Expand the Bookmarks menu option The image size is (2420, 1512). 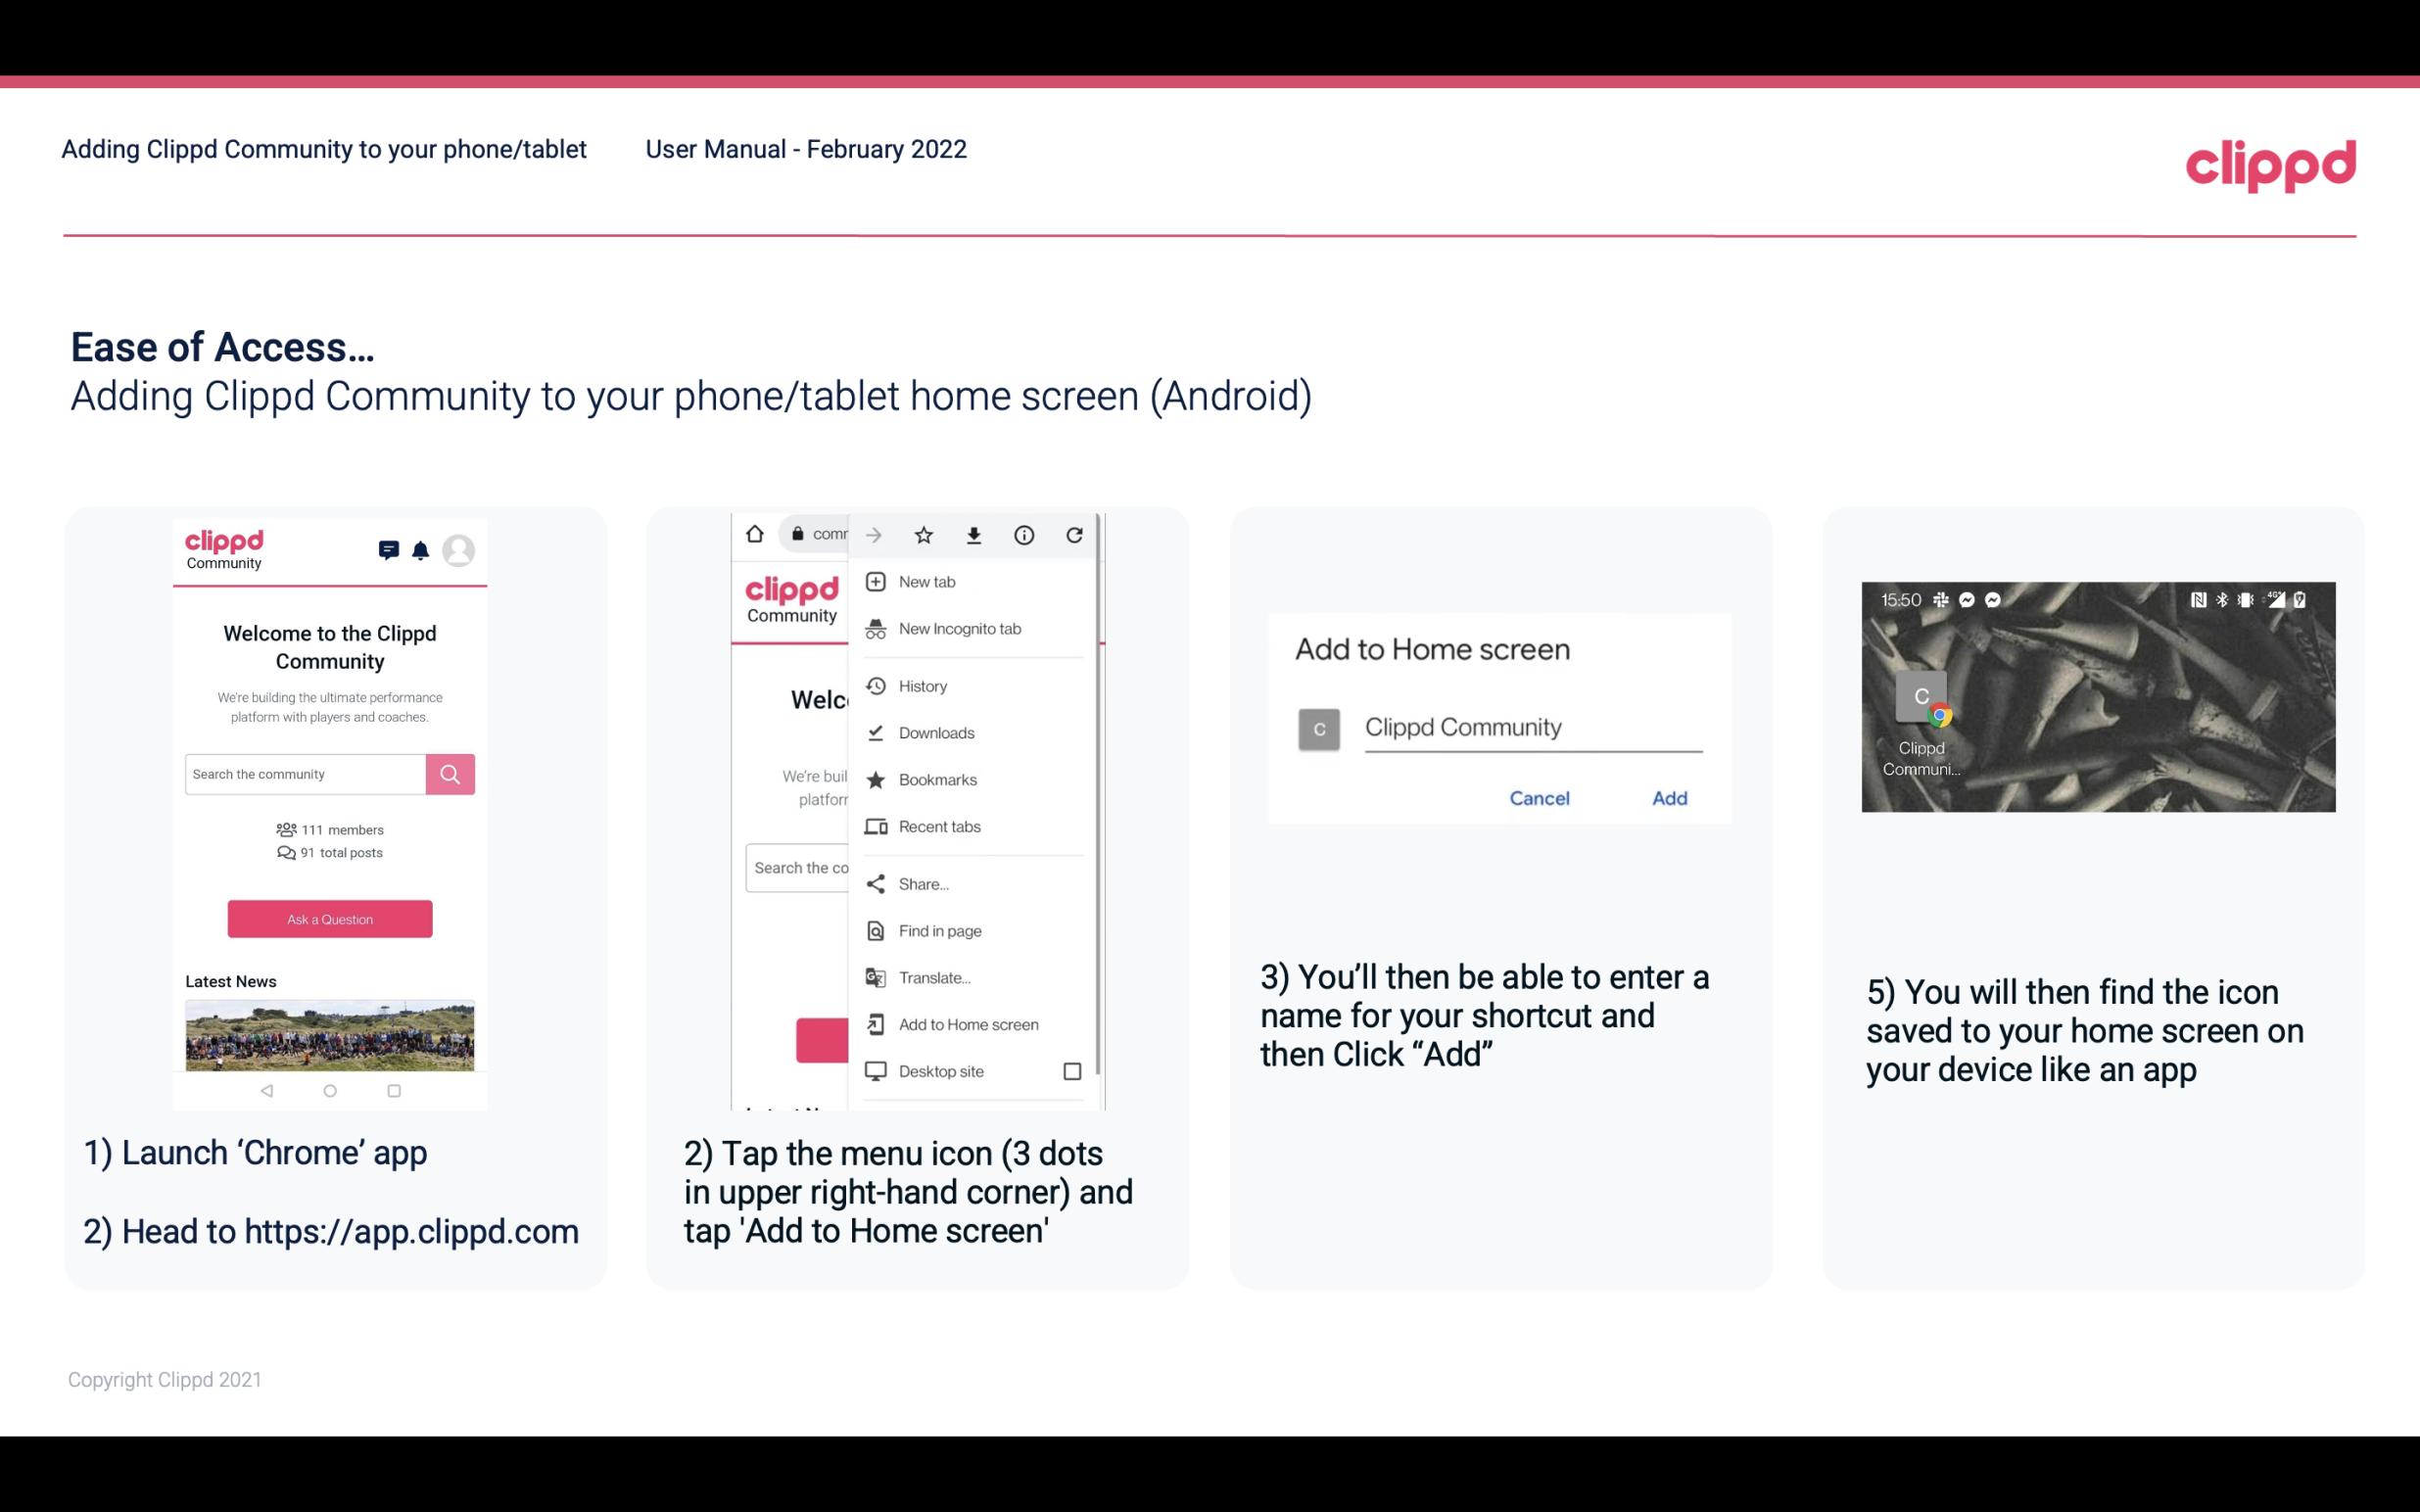point(935,777)
